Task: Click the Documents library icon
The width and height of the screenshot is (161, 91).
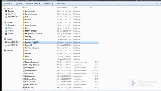Action: click(x=6, y=25)
